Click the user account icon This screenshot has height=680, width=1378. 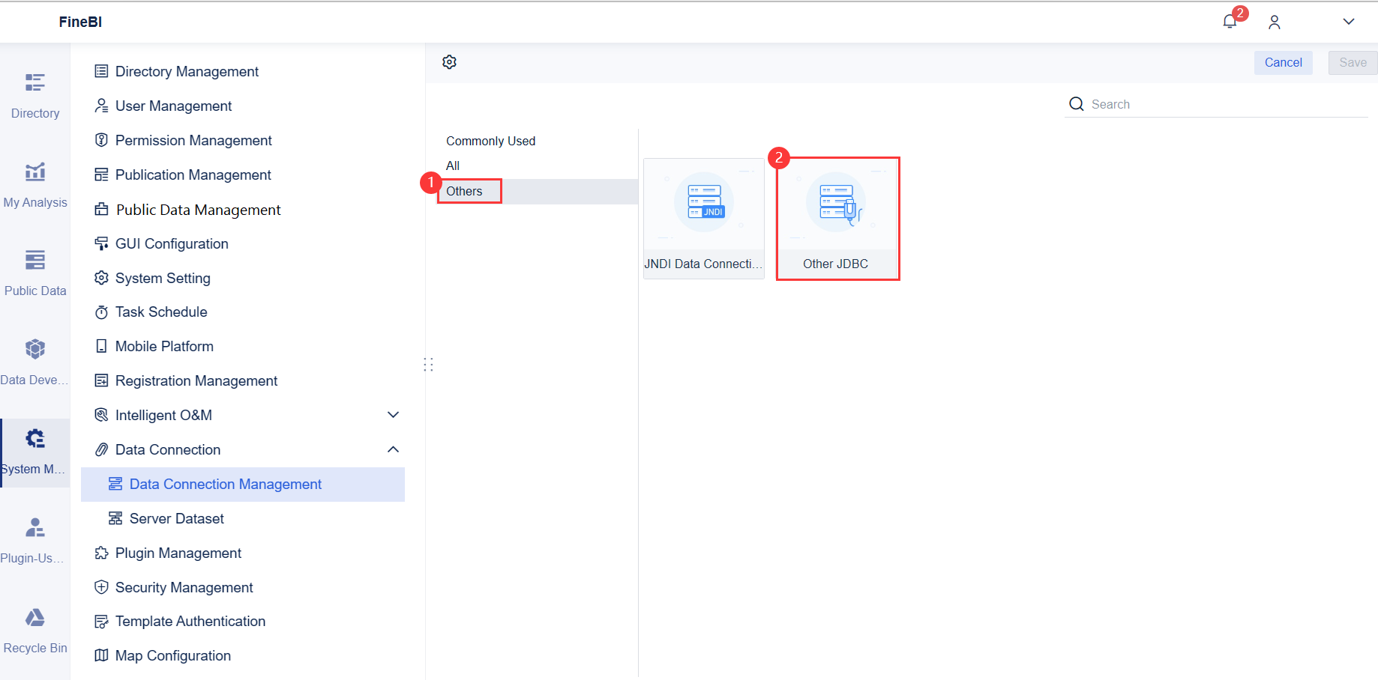pos(1275,22)
